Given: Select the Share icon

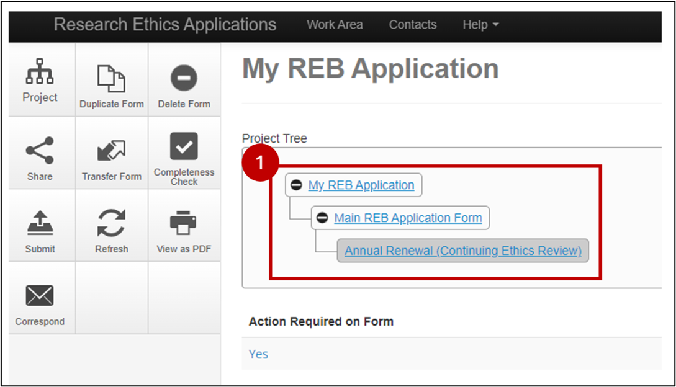Looking at the screenshot, I should [x=40, y=151].
